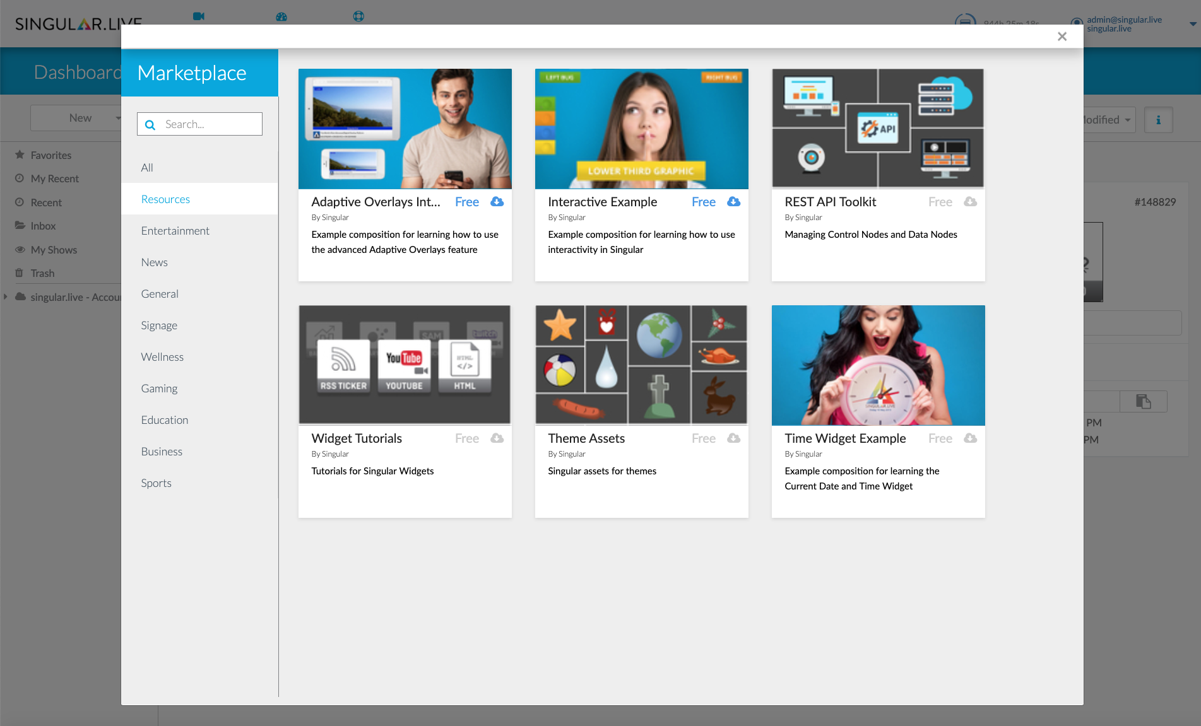Click Free label on Widget Tutorials
The image size is (1201, 726).
click(x=467, y=438)
